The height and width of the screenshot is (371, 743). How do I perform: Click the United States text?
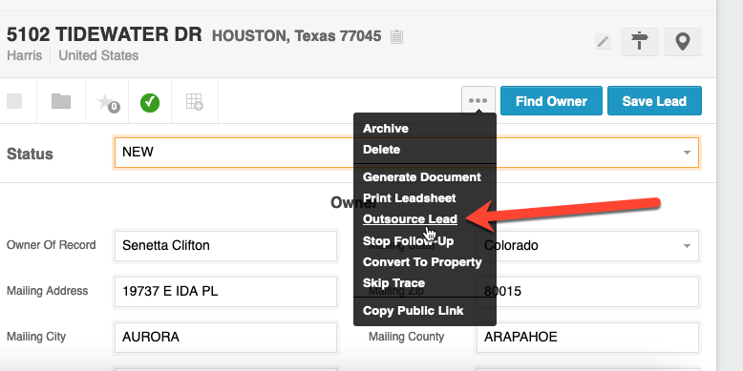tap(98, 56)
